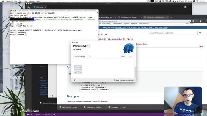207x116 pixels.
Task: Click the Postgres-2.2....dmg download file icon
Action: coord(109,107)
